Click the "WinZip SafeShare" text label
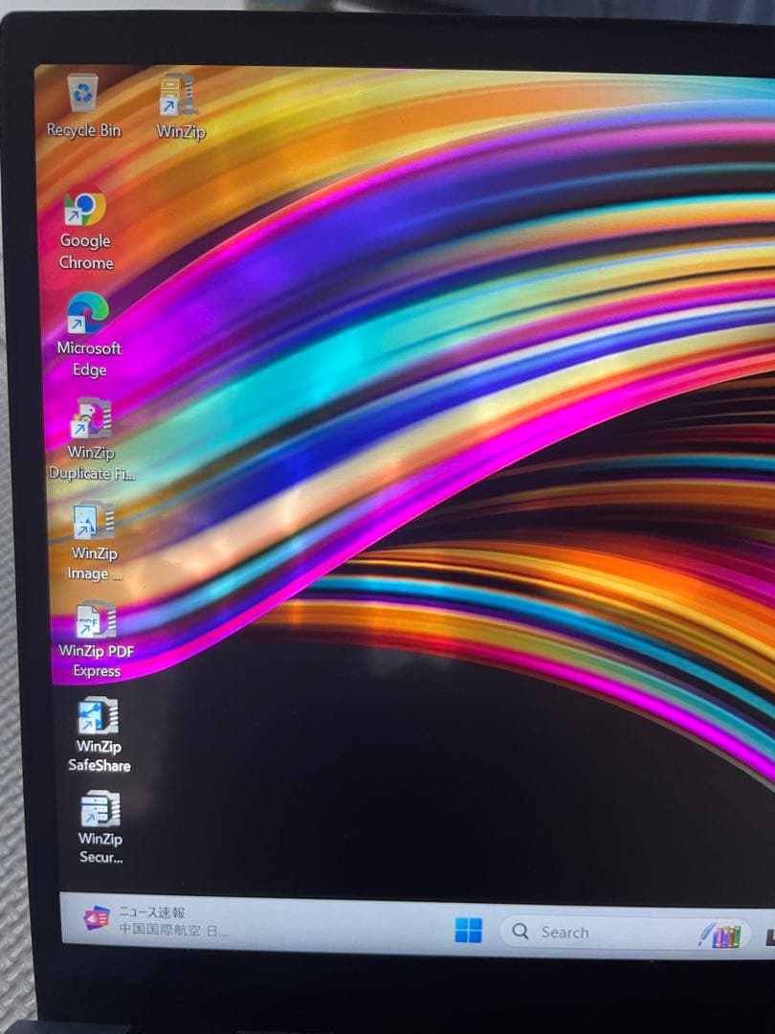This screenshot has height=1034, width=775. [99, 755]
